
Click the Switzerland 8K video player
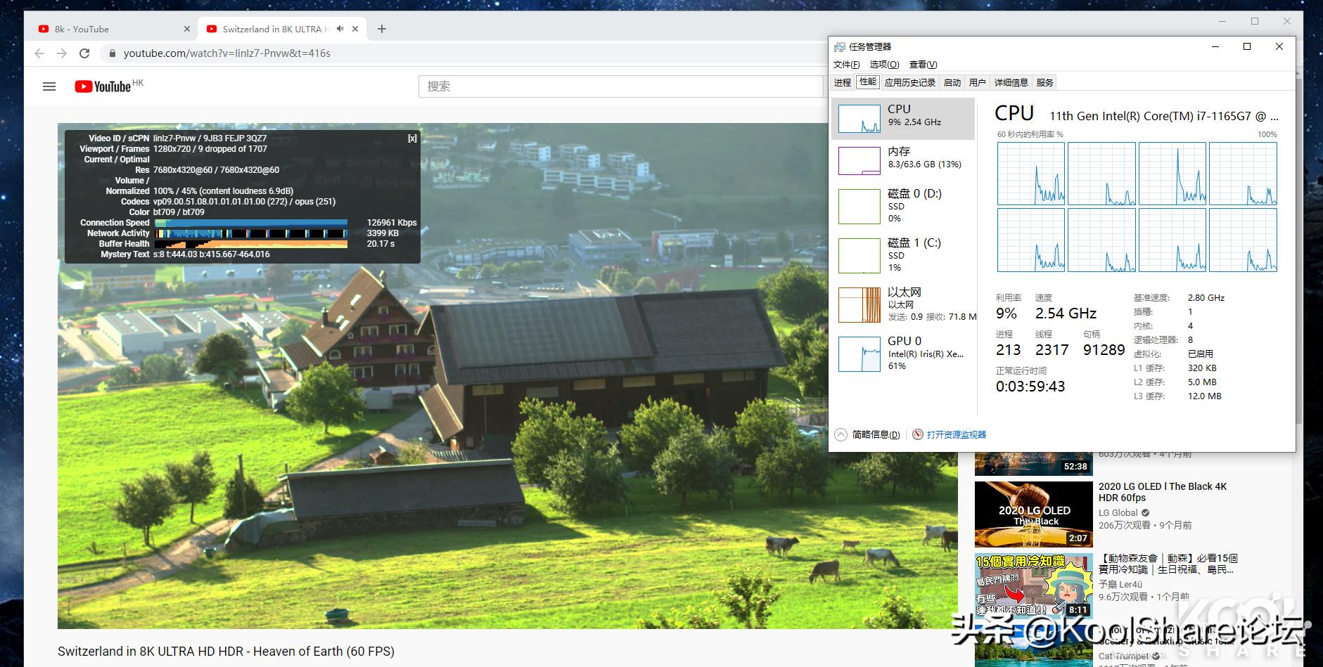point(507,376)
